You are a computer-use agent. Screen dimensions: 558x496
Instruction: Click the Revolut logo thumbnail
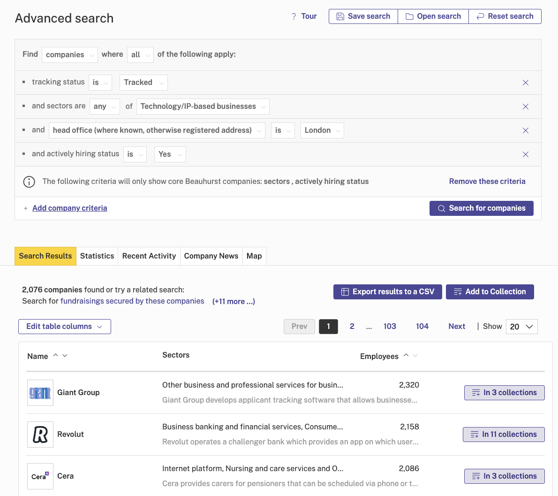40,435
